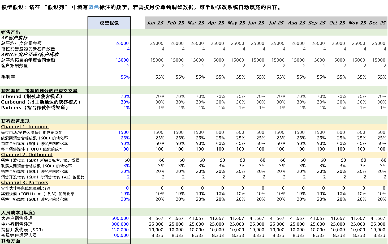388x244 pixels.
Task: Select the 其他方面 section heading
Action: 11,241
